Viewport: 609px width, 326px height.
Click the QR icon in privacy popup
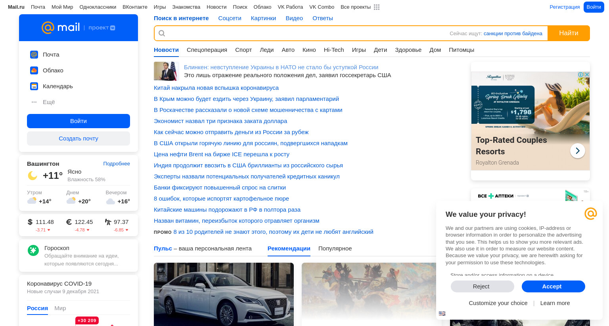point(442,313)
